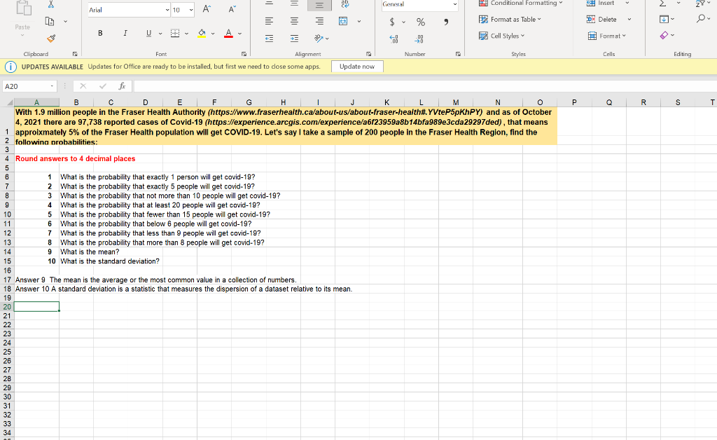The image size is (717, 440).
Task: Open Alignment dialog launcher
Action: [368, 54]
